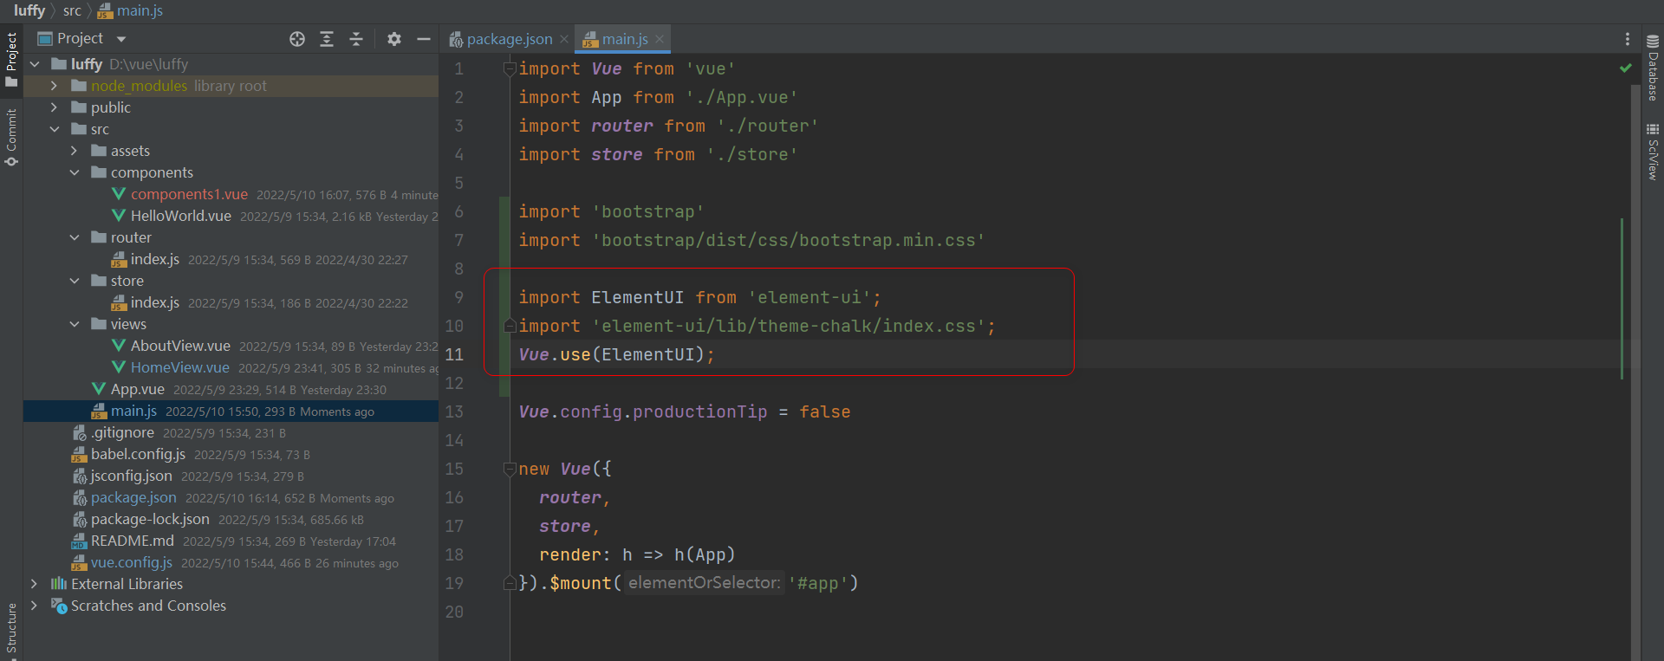Select jsconfig.json file
This screenshot has width=1664, height=661.
click(x=131, y=476)
